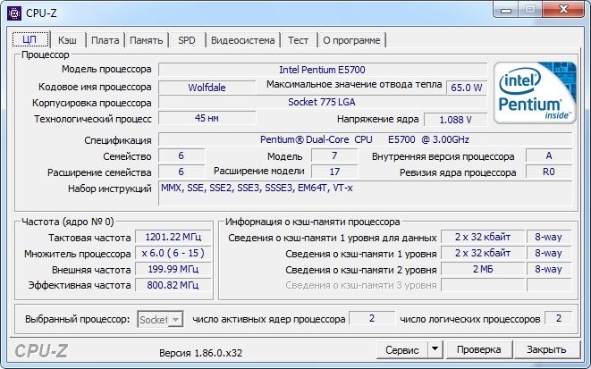Expand the Сервис button dropdown arrow
This screenshot has width=591, height=369.
(x=435, y=349)
